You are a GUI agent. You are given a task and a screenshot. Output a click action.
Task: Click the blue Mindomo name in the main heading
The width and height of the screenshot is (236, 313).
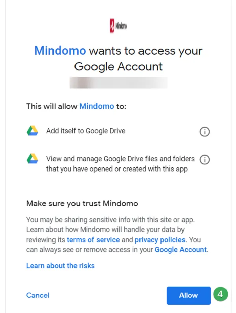click(60, 50)
